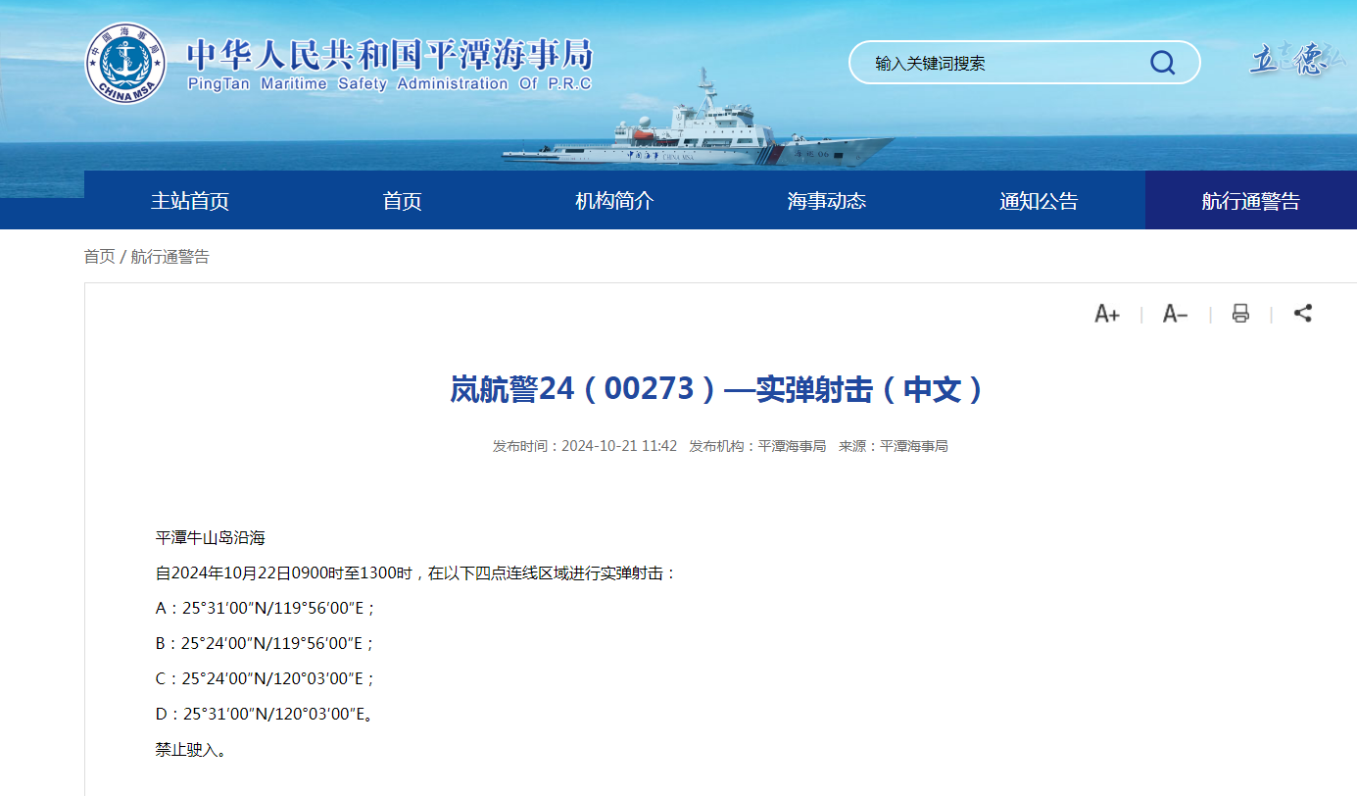Click the 立志德 calligraphy graphic

[x=1284, y=61]
